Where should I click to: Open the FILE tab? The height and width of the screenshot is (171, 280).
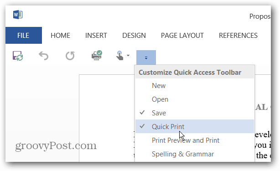click(x=24, y=36)
